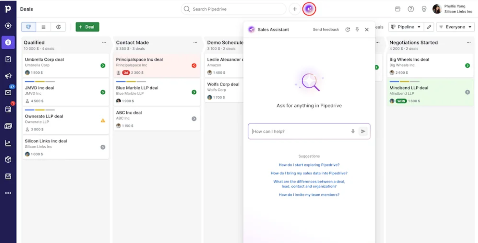Click the Search Pipedrive field
The width and height of the screenshot is (478, 243).
point(233,9)
